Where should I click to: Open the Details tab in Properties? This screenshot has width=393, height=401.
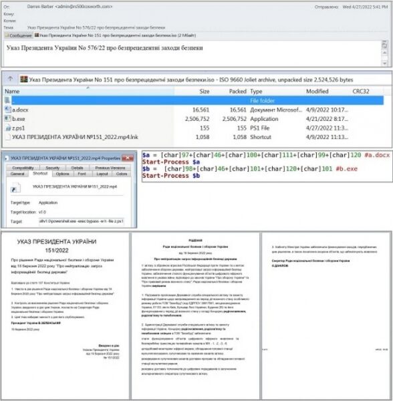point(77,168)
